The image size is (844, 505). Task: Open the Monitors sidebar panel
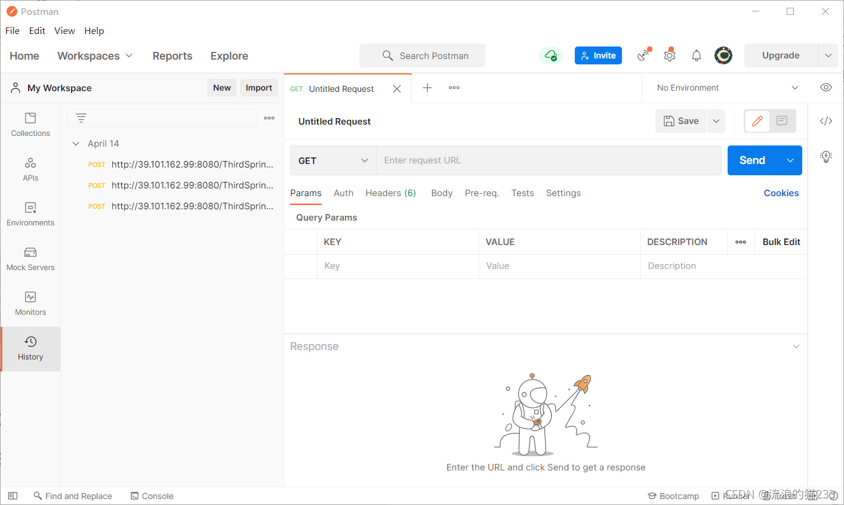(30, 304)
